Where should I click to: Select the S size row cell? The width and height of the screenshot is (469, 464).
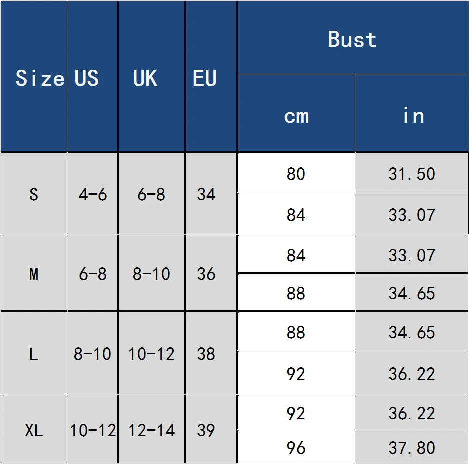tap(34, 193)
